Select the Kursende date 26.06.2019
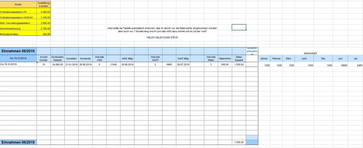This screenshot has height=148, width=363. click(86, 64)
